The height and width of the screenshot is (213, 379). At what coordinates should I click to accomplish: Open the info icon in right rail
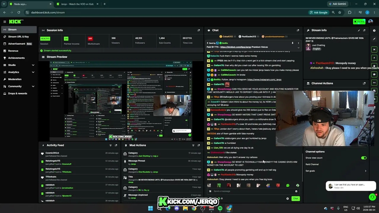[x=374, y=30]
